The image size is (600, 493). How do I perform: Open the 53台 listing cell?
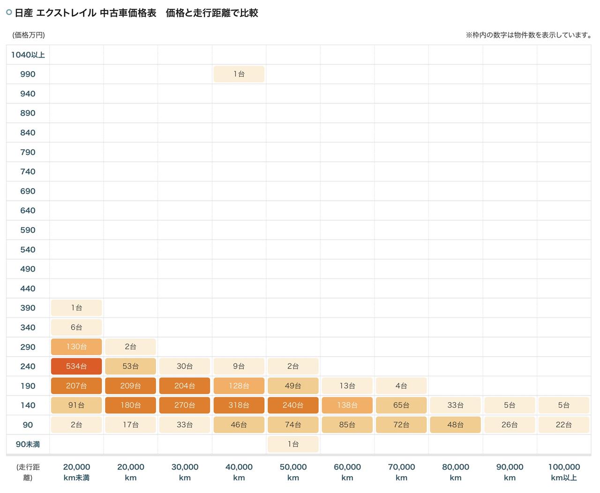[x=131, y=366]
